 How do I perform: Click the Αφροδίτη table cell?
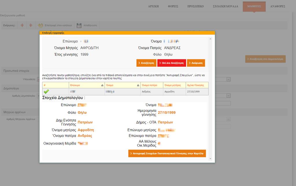point(174,92)
